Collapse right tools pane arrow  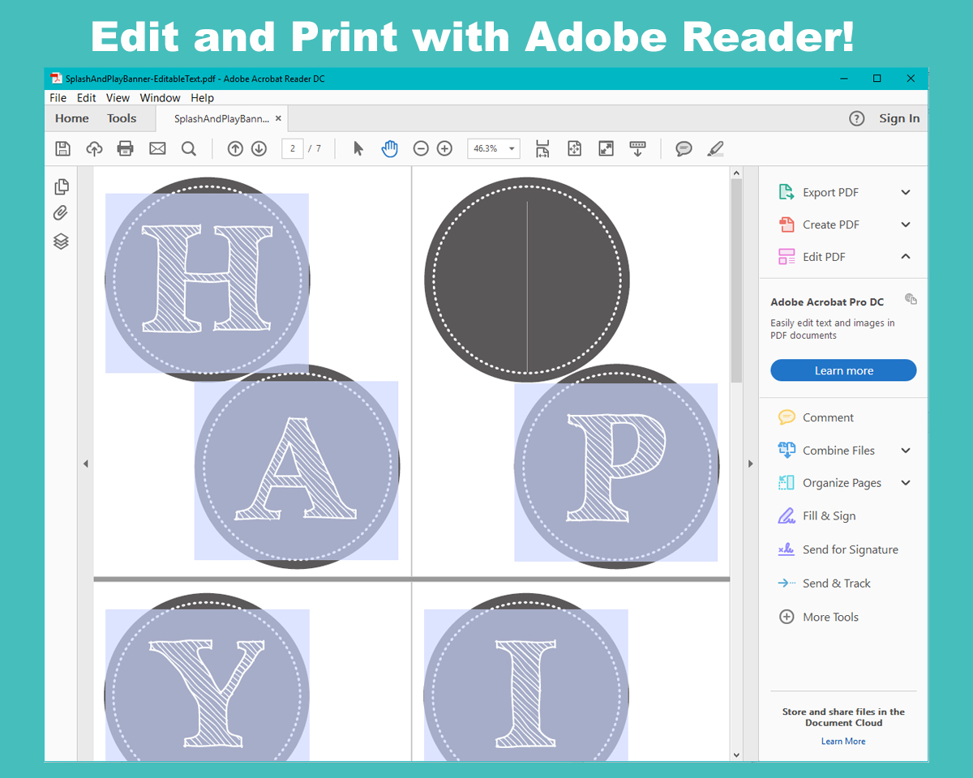[x=750, y=464]
